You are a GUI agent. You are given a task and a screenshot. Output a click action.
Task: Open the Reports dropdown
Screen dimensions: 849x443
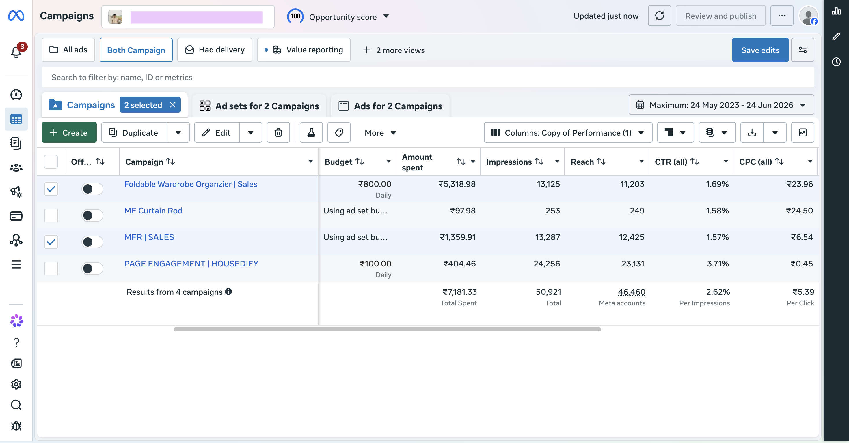pyautogui.click(x=717, y=132)
